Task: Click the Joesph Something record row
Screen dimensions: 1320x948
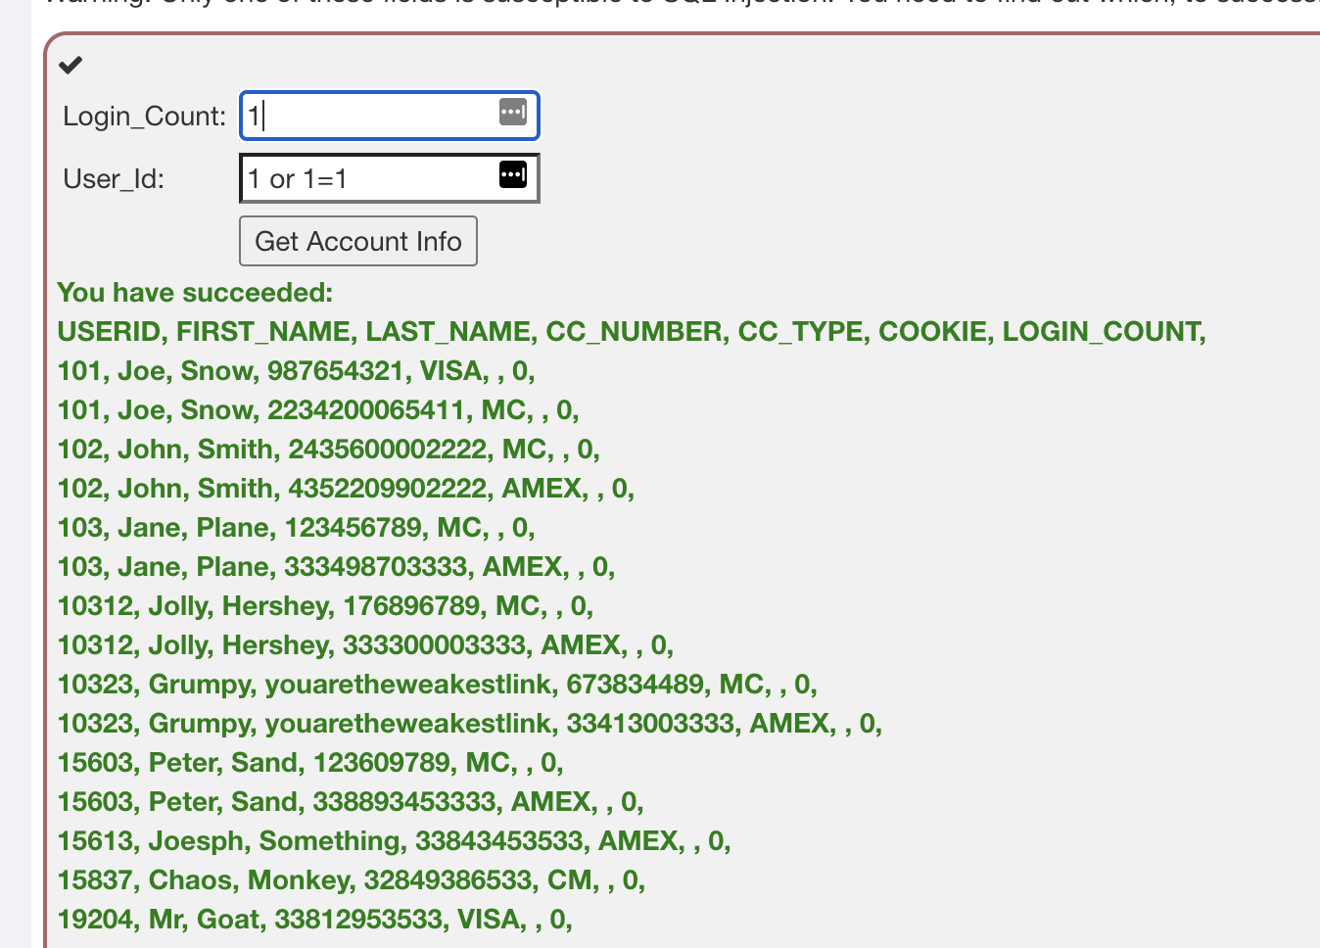Action: (394, 841)
